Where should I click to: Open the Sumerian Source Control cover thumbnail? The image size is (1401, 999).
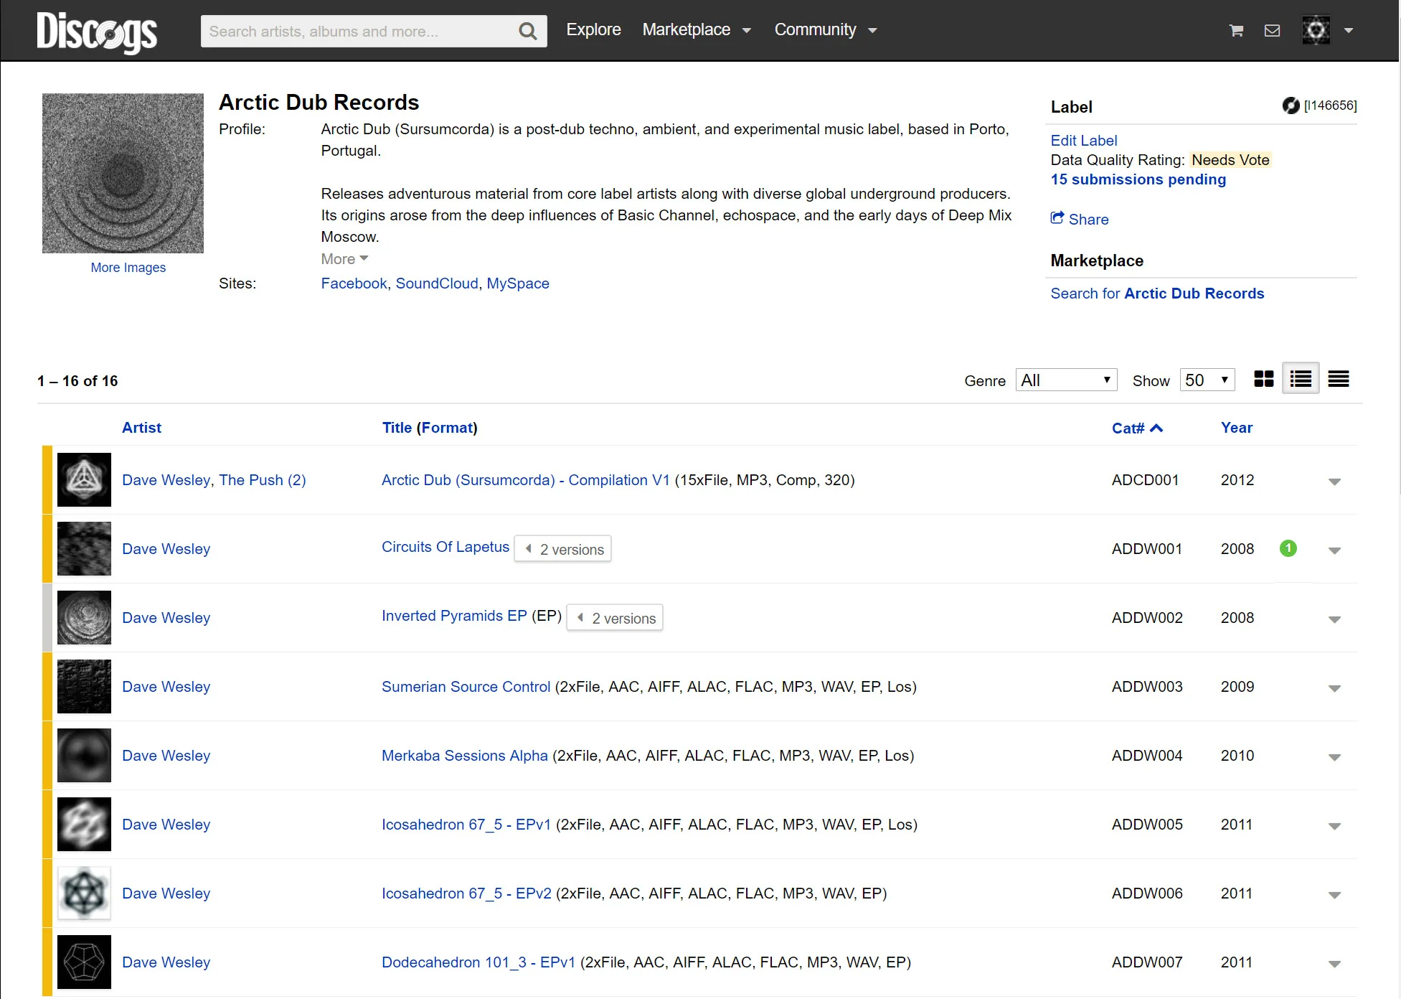[84, 686]
